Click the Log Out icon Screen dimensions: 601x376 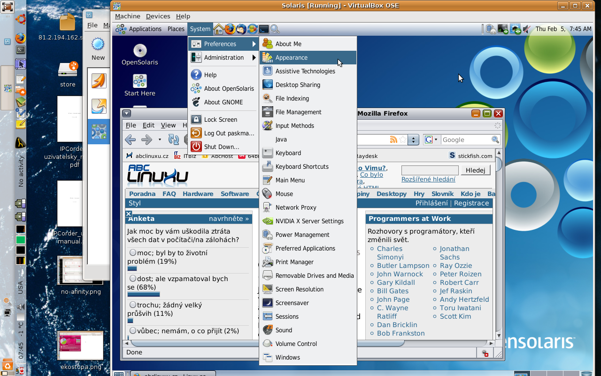pyautogui.click(x=196, y=133)
